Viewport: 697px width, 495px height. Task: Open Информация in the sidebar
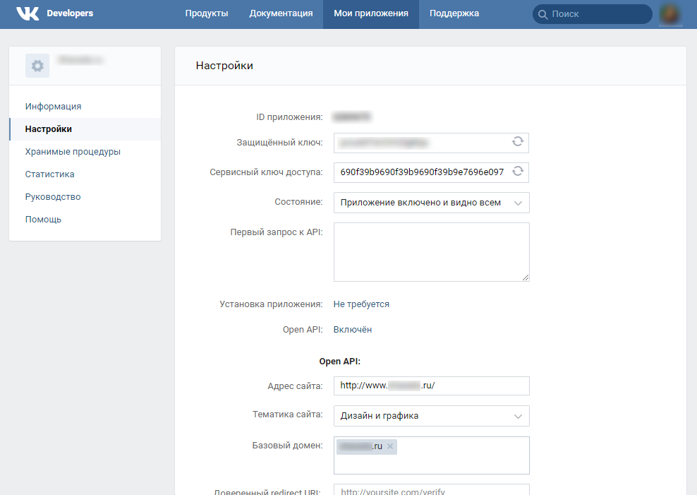(x=54, y=107)
